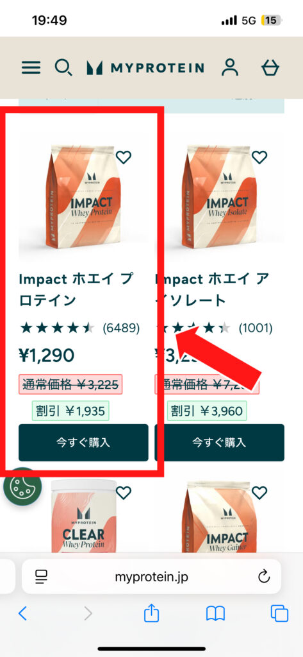
Task: Open Impact Whey Protein product image
Action: tap(83, 196)
